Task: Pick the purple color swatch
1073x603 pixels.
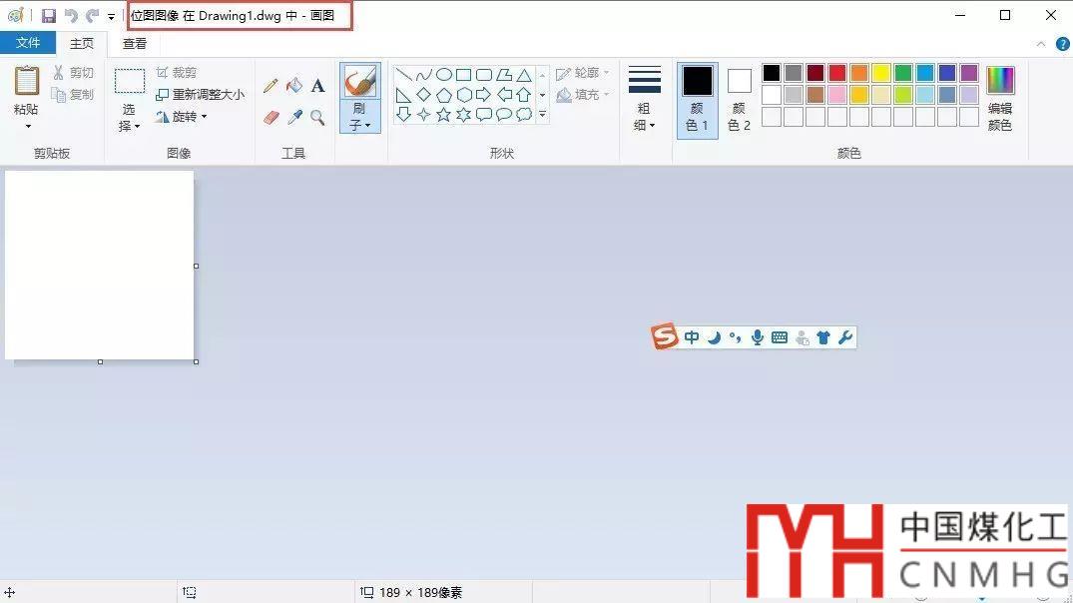Action: [969, 73]
